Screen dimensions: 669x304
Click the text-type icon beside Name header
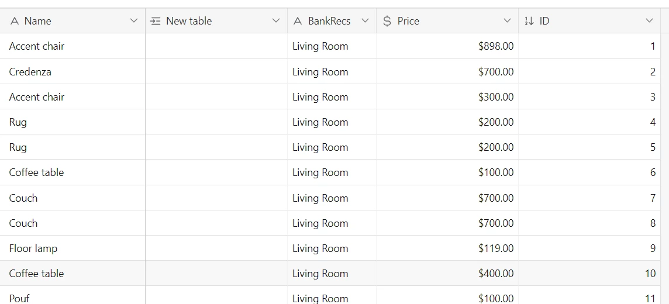(x=15, y=21)
